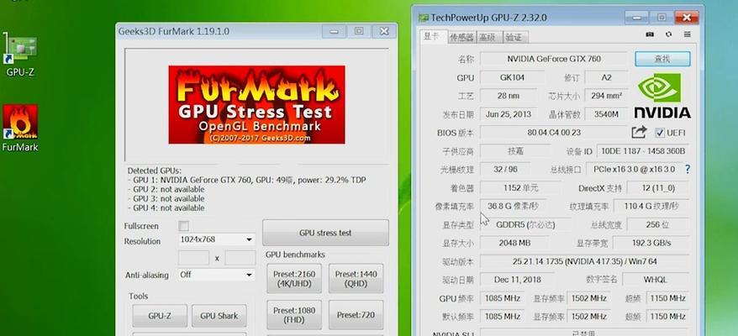This screenshot has width=738, height=336.
Task: Click the bus interface question mark icon
Action: click(x=688, y=169)
